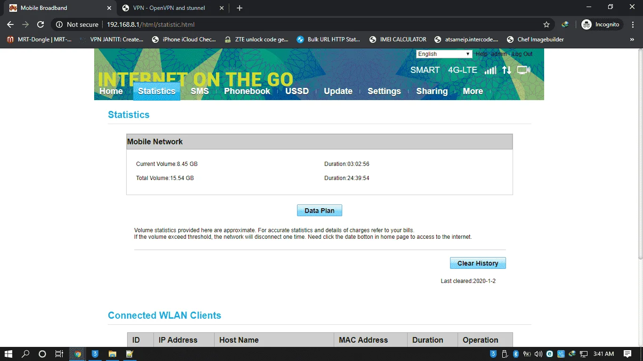Log Out of the router admin
Screen dimensions: 643x361
[x=522, y=54]
